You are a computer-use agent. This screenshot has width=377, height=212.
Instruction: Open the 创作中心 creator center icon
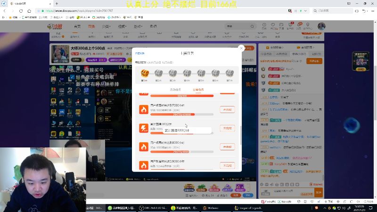coord(308,26)
